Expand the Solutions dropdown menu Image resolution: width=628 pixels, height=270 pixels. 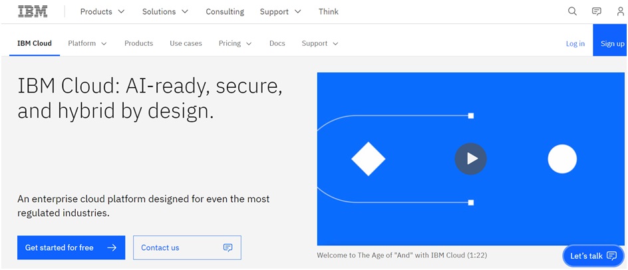point(165,11)
